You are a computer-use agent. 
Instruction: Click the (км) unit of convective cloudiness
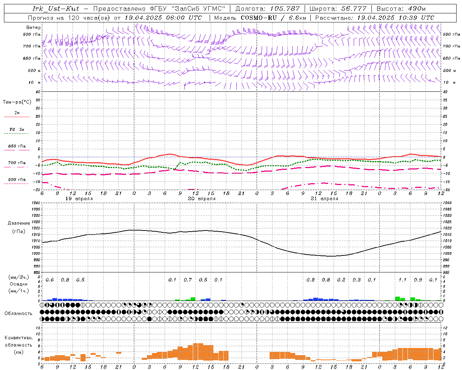[x=18, y=352]
